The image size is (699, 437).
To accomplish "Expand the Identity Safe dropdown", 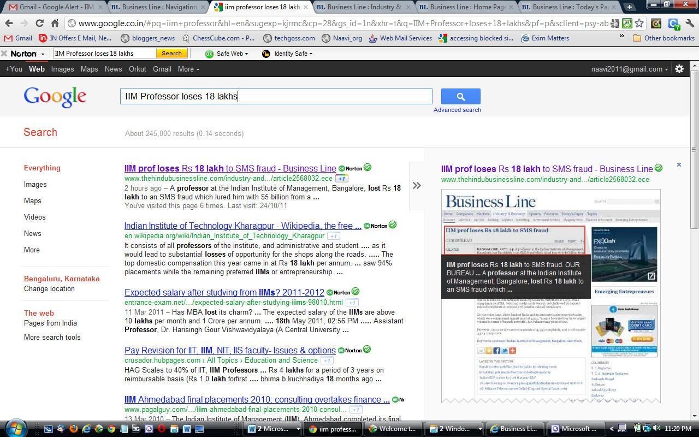I will click(x=287, y=54).
